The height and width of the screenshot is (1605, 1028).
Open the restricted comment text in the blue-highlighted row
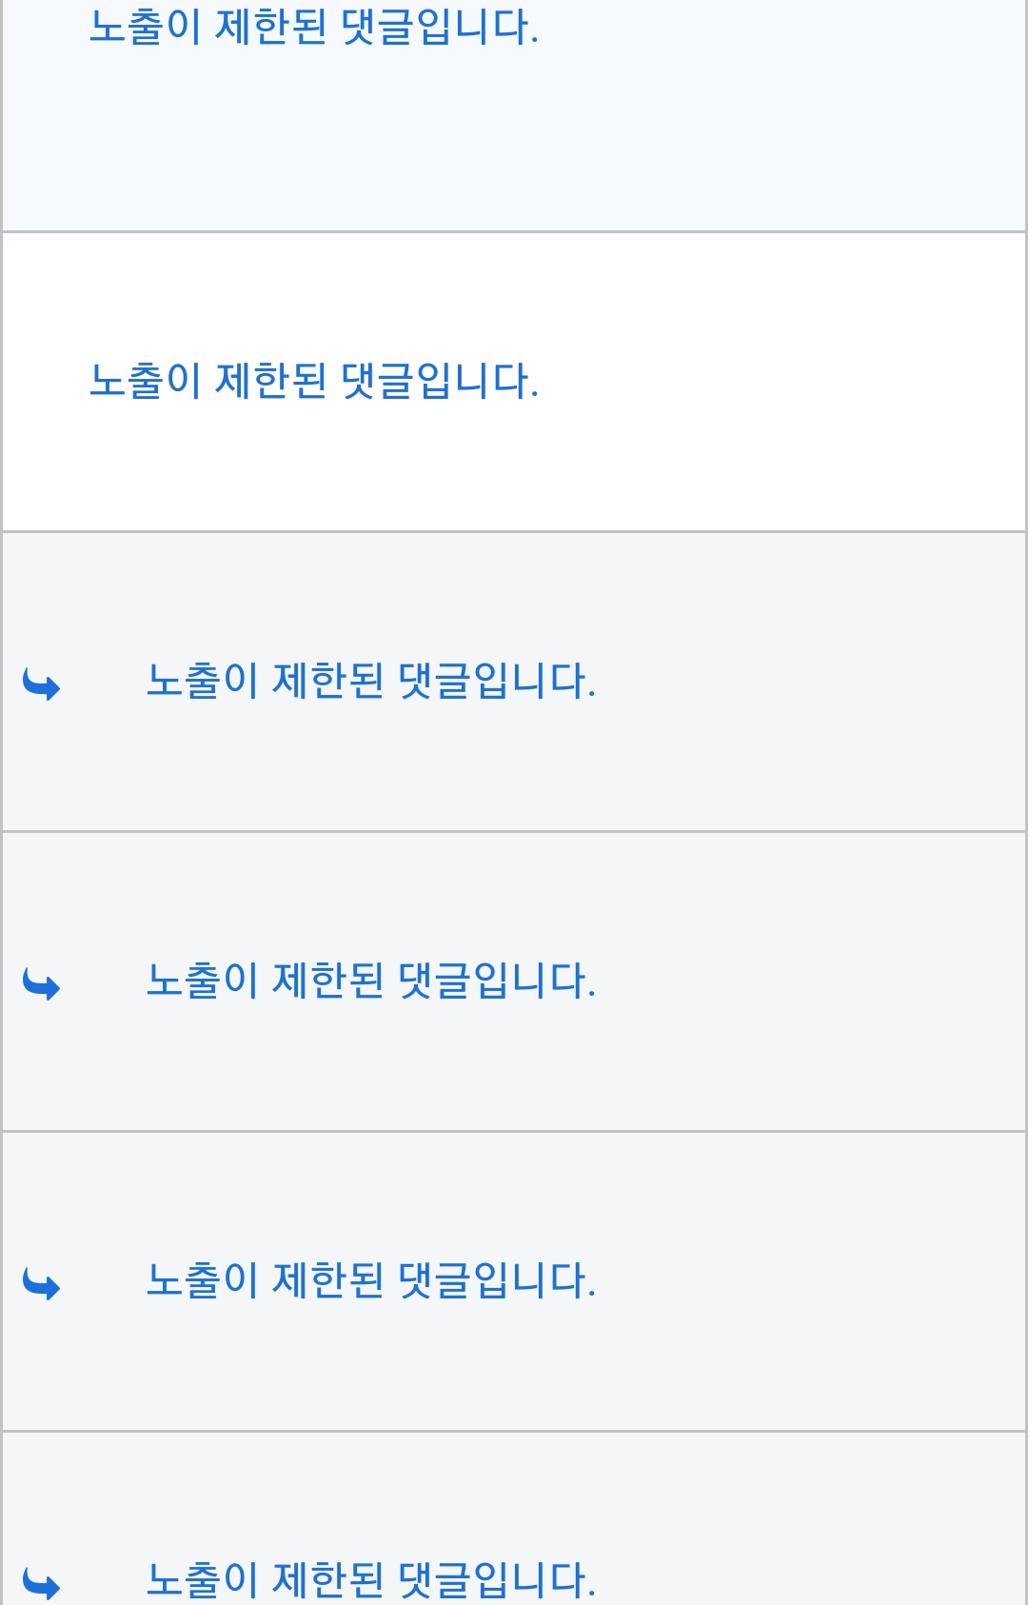point(313,28)
